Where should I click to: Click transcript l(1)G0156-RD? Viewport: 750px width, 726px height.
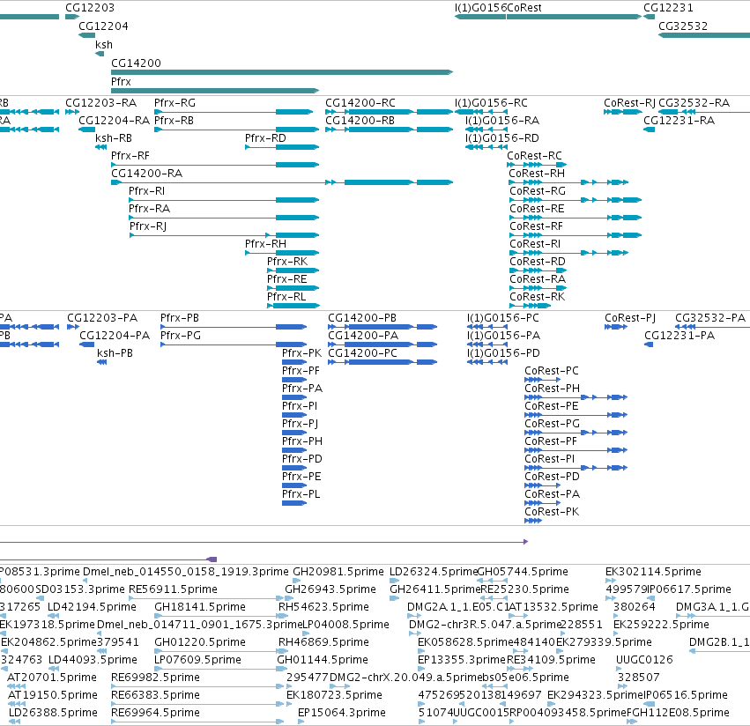click(486, 147)
